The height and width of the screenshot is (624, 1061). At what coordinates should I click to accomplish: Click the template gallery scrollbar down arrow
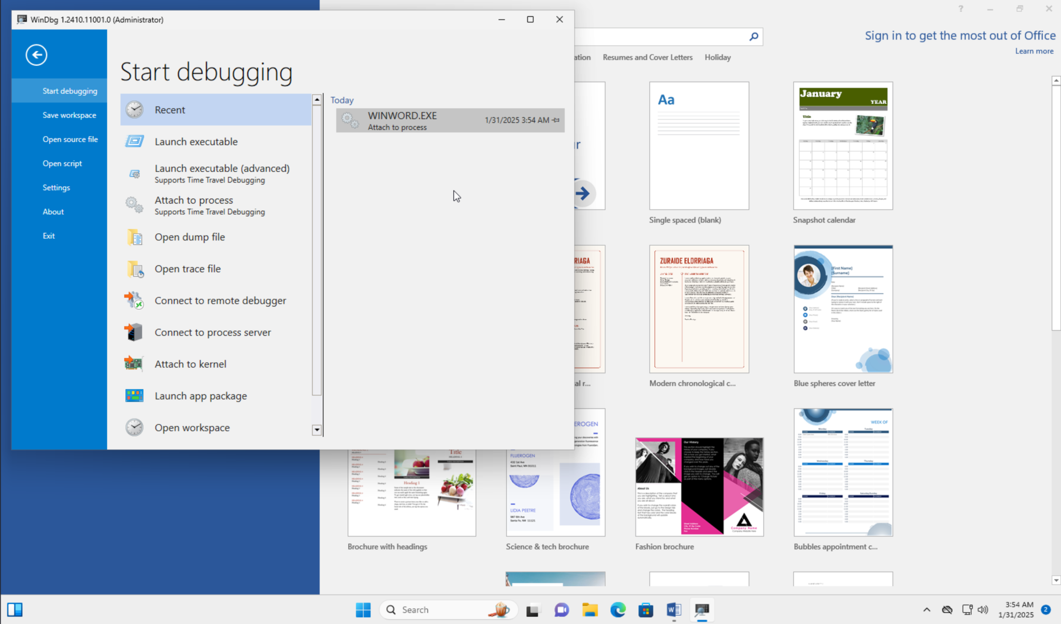click(x=1055, y=580)
